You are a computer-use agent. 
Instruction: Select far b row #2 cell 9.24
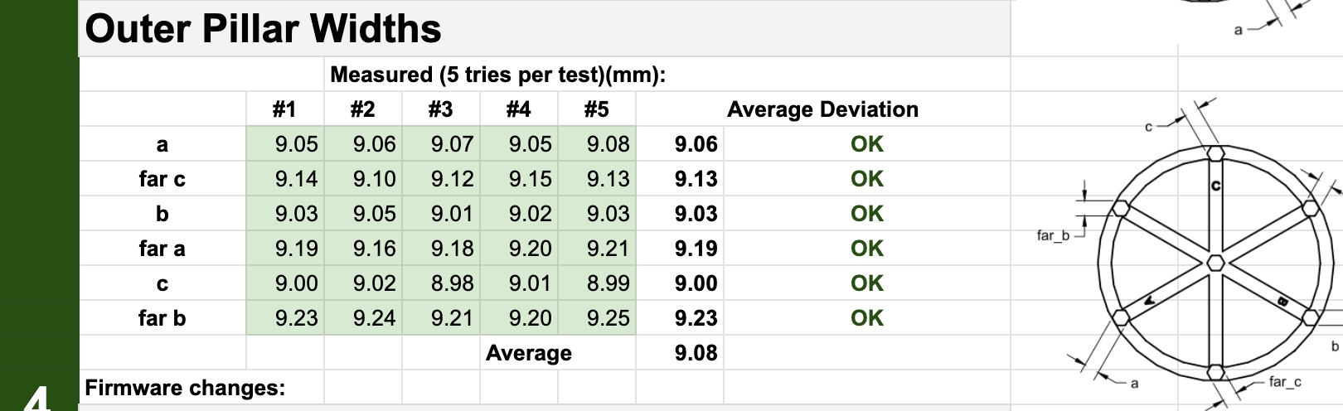[374, 318]
